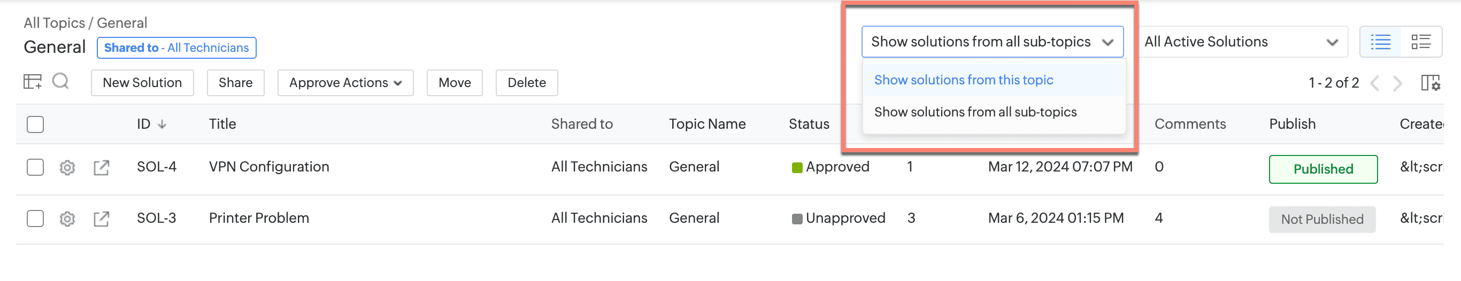Click the table settings icon left of search
Viewport: 1461px width, 281px height.
point(32,82)
